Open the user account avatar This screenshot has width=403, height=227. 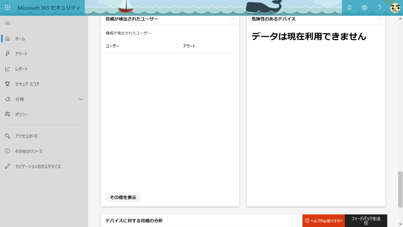tap(395, 8)
